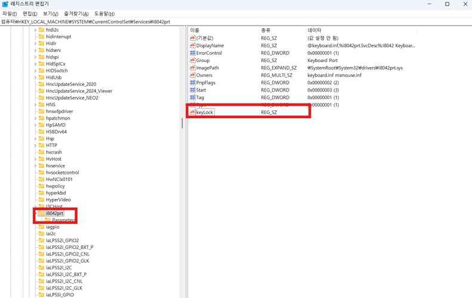Image resolution: width=472 pixels, height=298 pixels.
Task: Click the DWORD icon of PnpFlags value
Action: click(193, 82)
